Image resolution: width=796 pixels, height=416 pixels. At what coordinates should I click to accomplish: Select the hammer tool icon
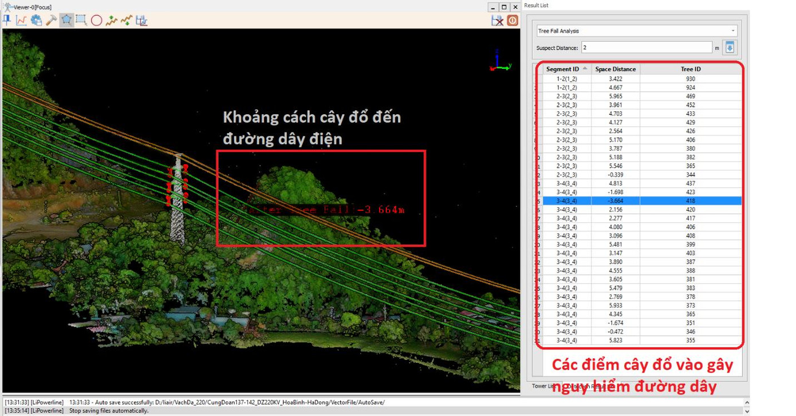[x=52, y=21]
